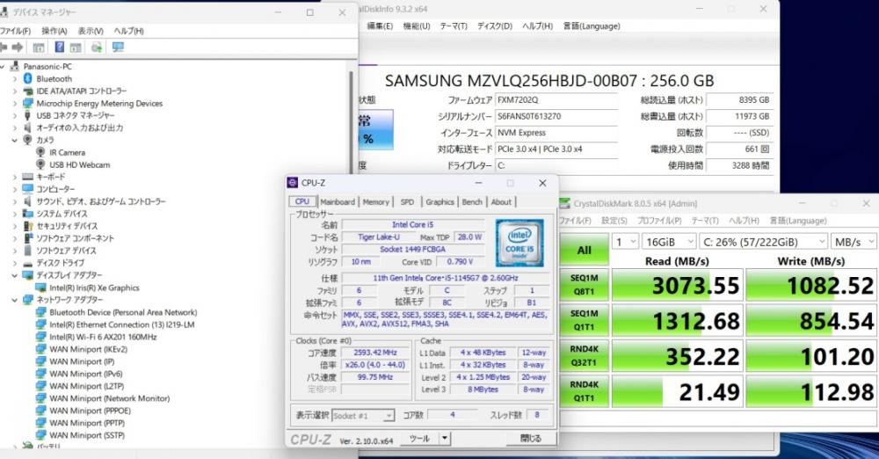
Task: Select Intel(R) Iris(R) Xe Graphics adapter
Action: [x=94, y=288]
